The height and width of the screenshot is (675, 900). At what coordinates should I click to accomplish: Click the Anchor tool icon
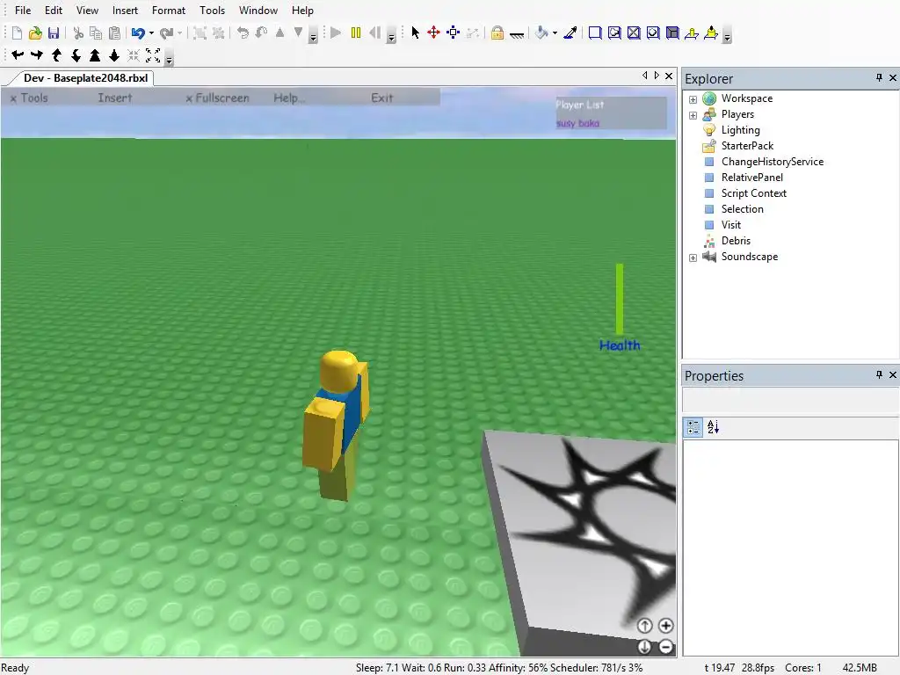(x=517, y=34)
